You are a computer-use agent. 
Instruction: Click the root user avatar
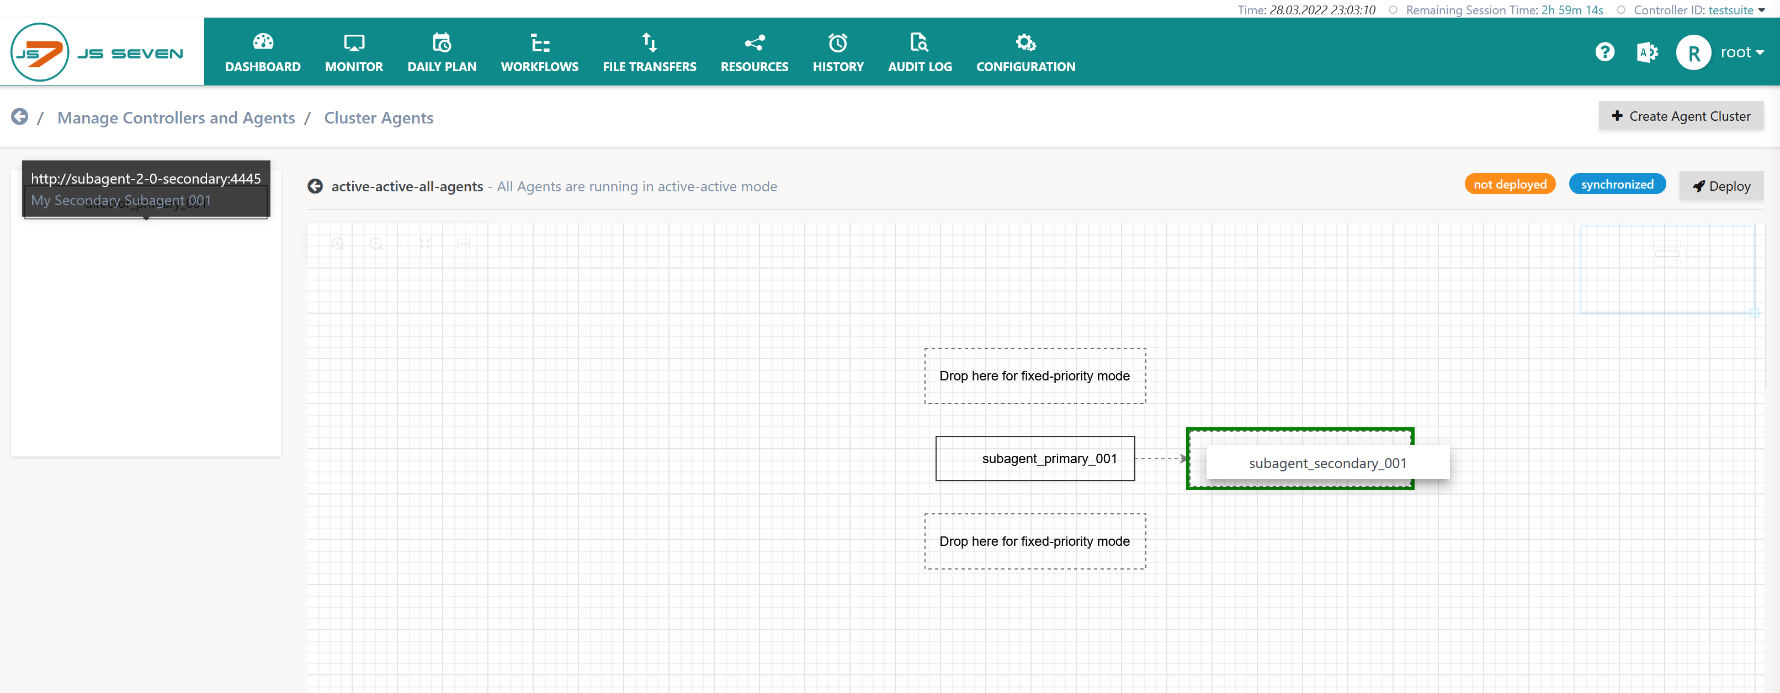pos(1693,52)
